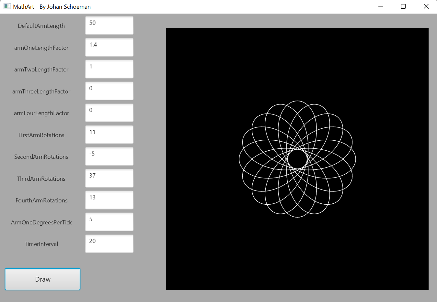Click the armTwoLengthFactor label text
This screenshot has height=302, width=437.
41,70
